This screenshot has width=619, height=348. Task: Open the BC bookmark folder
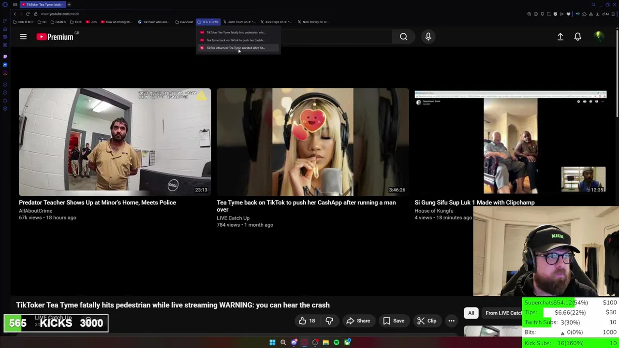click(x=42, y=22)
